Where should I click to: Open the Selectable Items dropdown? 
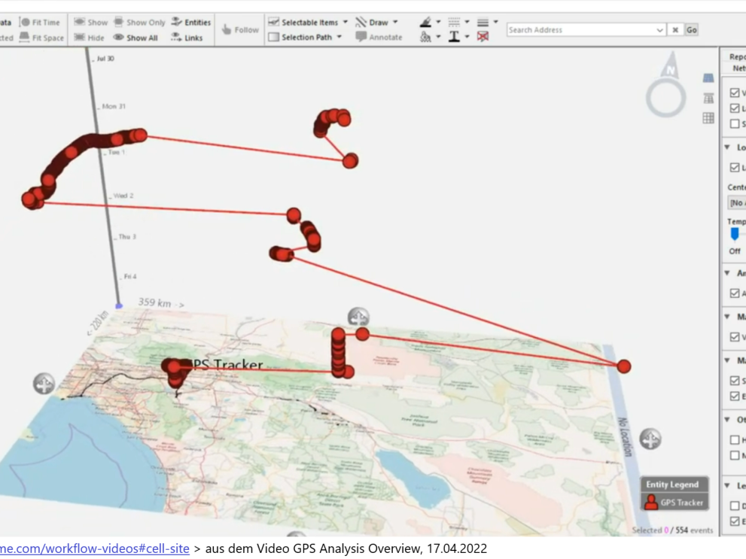[308, 23]
